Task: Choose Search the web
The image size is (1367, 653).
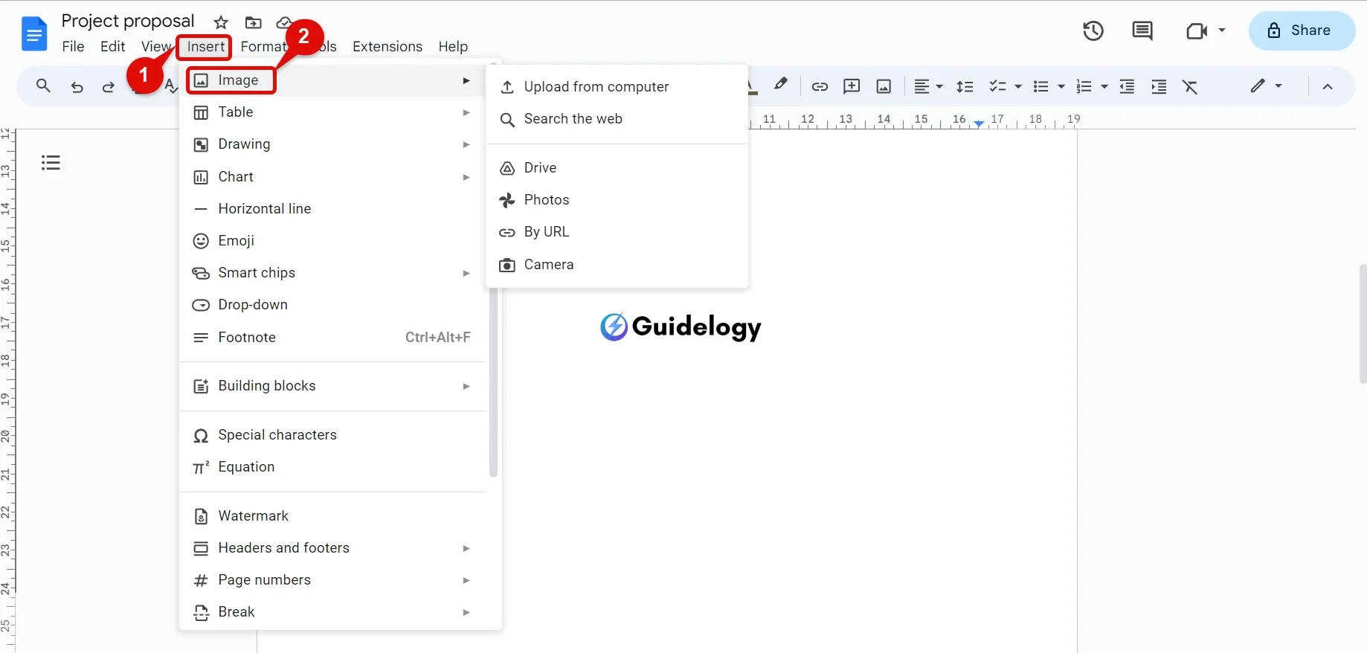Action: (x=617, y=119)
